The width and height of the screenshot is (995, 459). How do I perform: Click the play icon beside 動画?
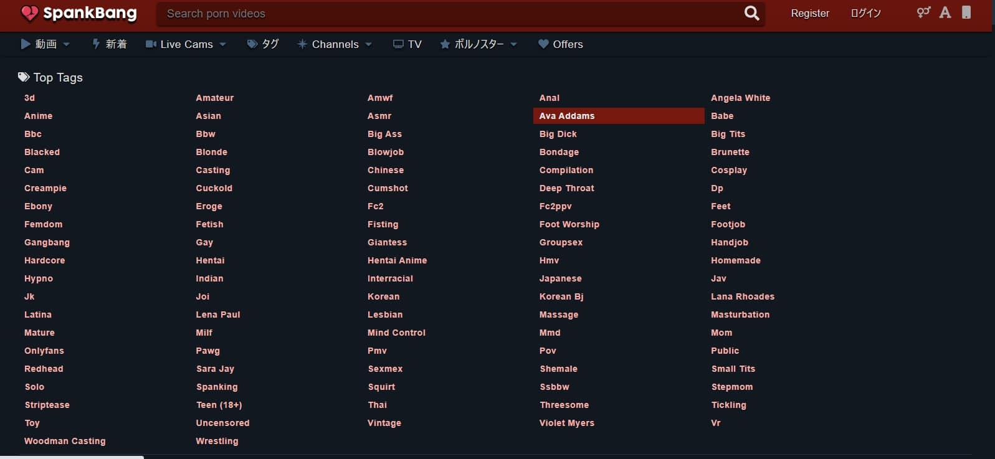tap(26, 44)
